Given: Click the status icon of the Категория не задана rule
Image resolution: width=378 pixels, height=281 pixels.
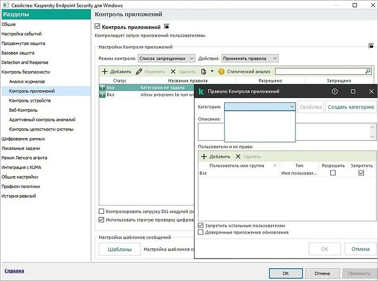Looking at the screenshot, I should (x=103, y=88).
